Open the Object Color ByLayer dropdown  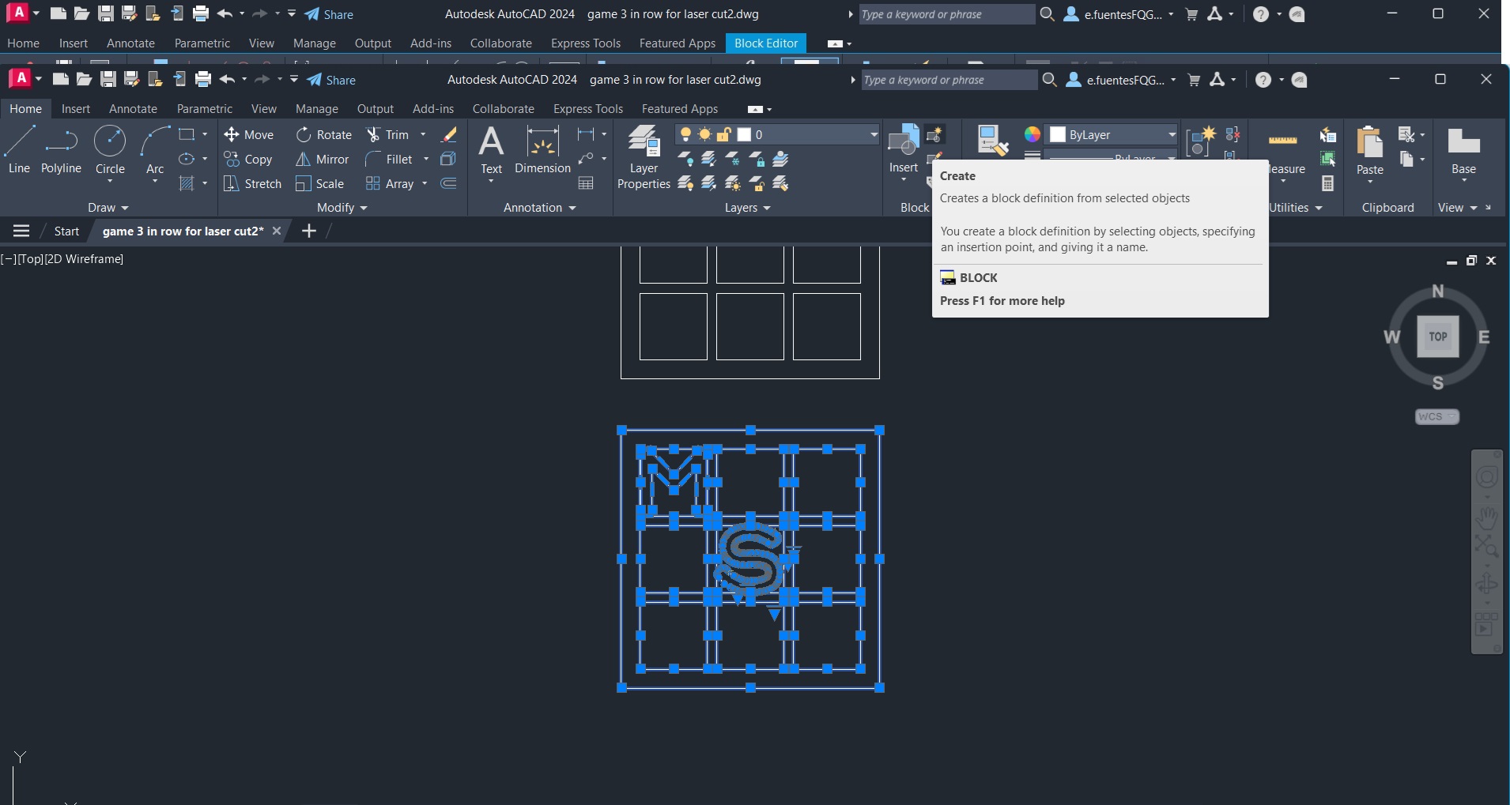click(x=1172, y=134)
